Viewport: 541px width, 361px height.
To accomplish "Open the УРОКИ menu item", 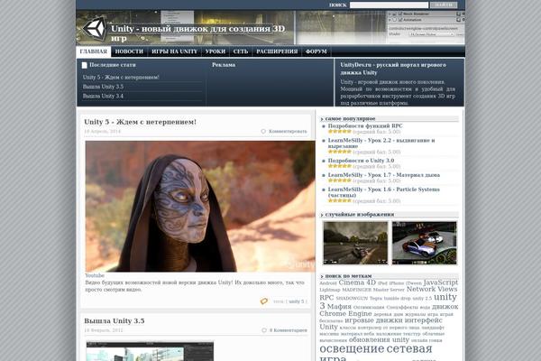I will (215, 51).
